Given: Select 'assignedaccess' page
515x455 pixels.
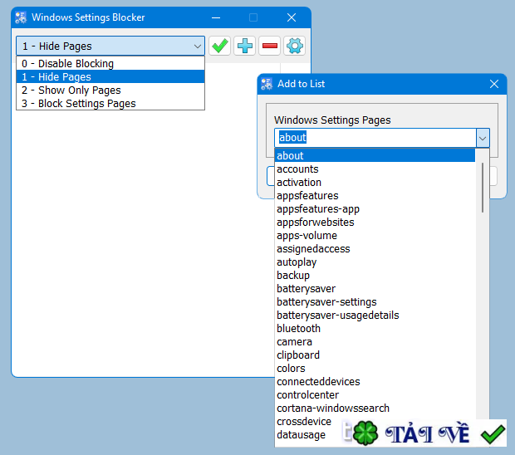Looking at the screenshot, I should click(x=375, y=249).
